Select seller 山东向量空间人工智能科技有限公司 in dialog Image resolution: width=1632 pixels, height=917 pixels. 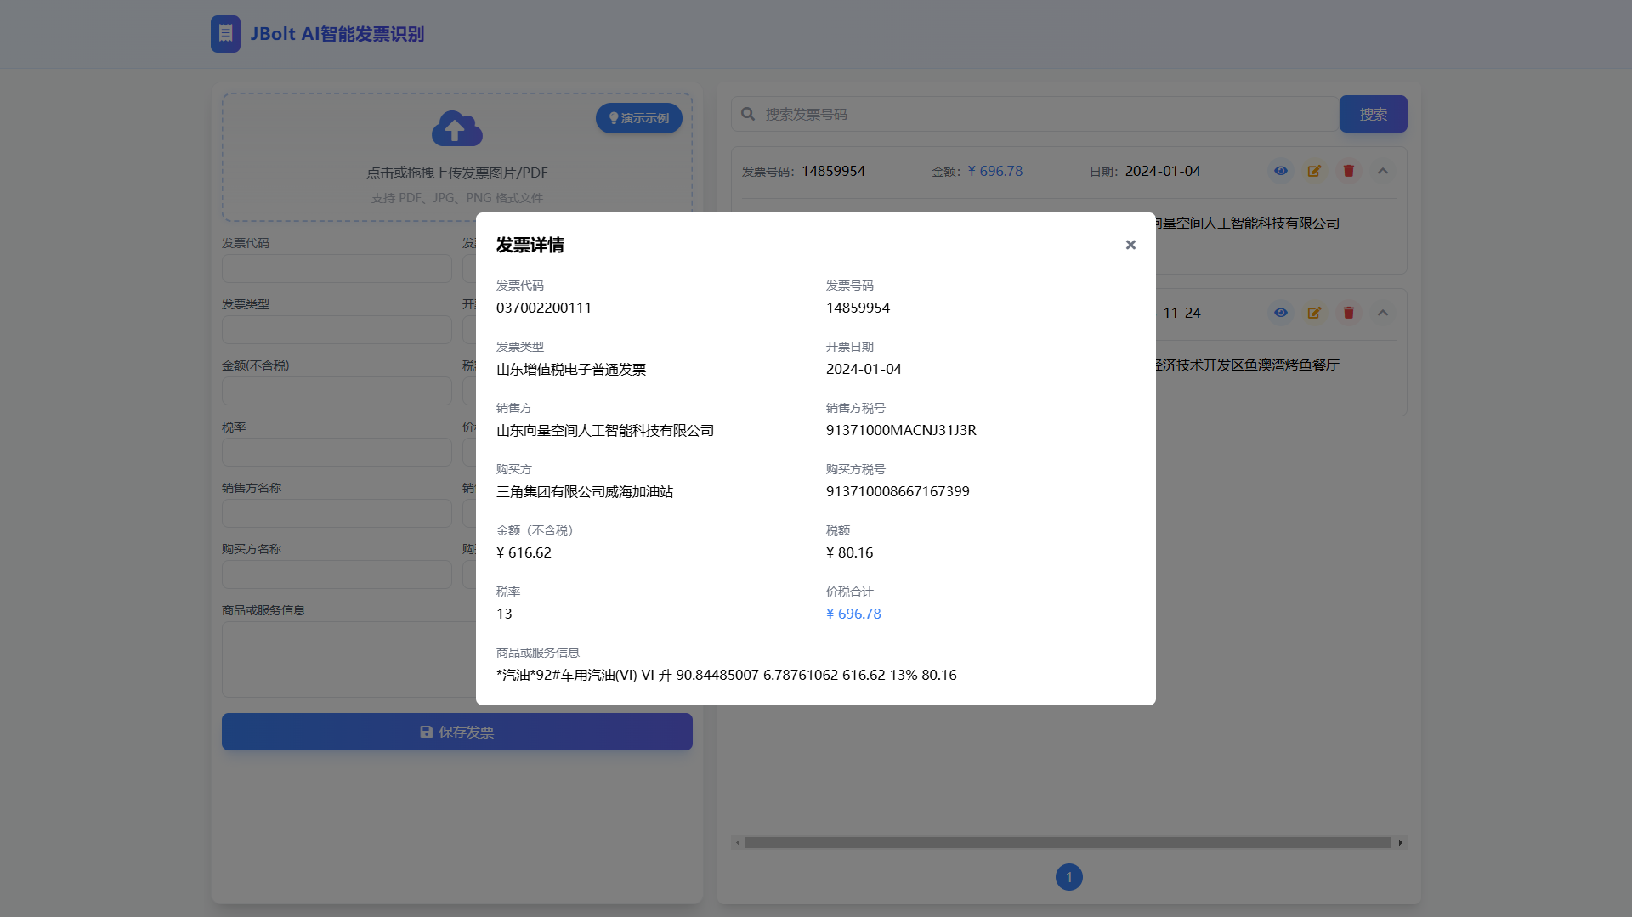pos(605,430)
